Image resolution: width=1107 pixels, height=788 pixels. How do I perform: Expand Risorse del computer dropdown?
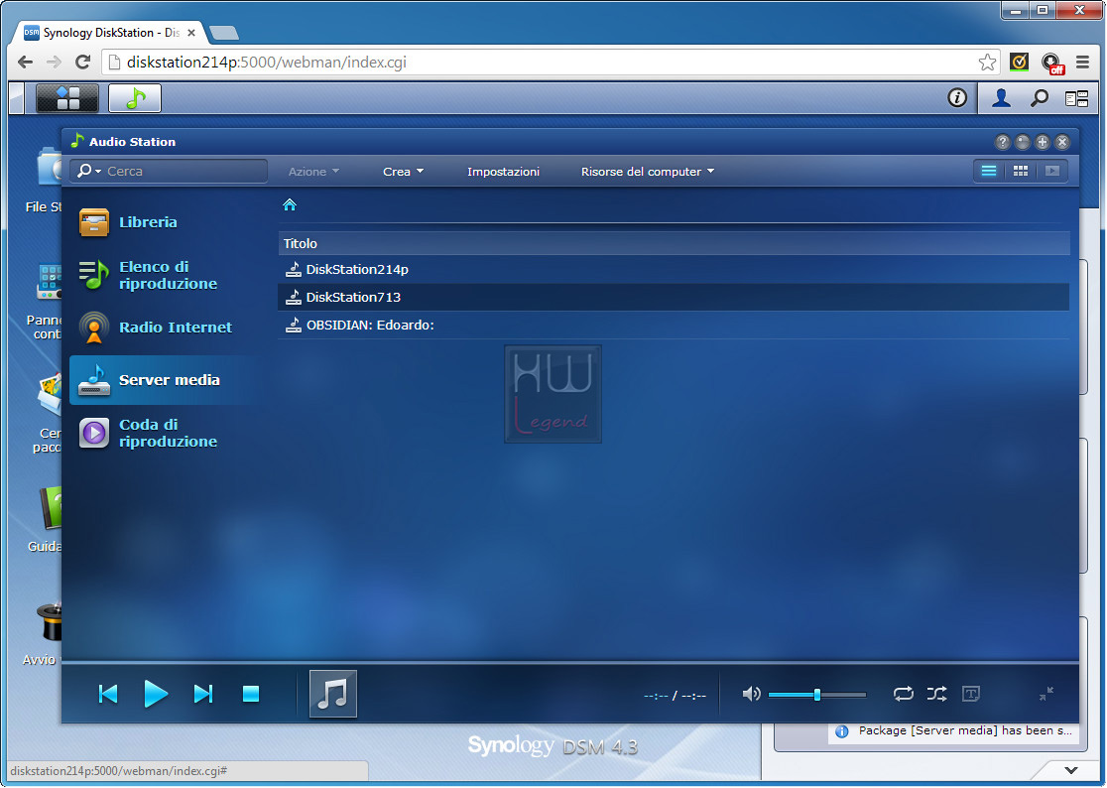coord(648,172)
